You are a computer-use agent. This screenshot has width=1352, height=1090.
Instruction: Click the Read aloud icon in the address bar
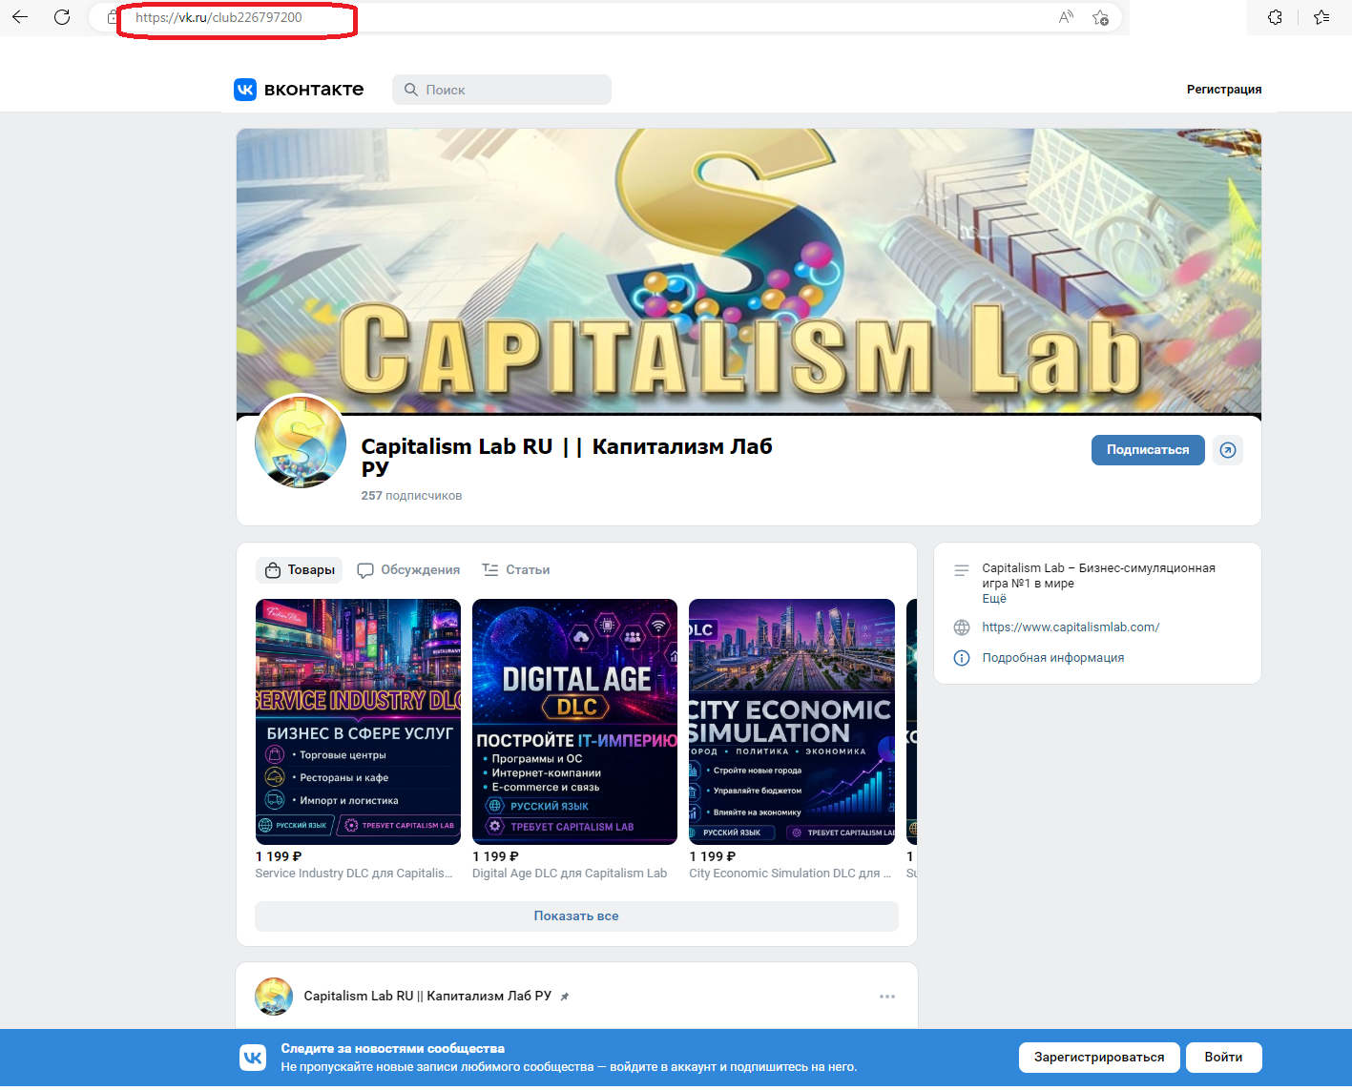[1066, 17]
